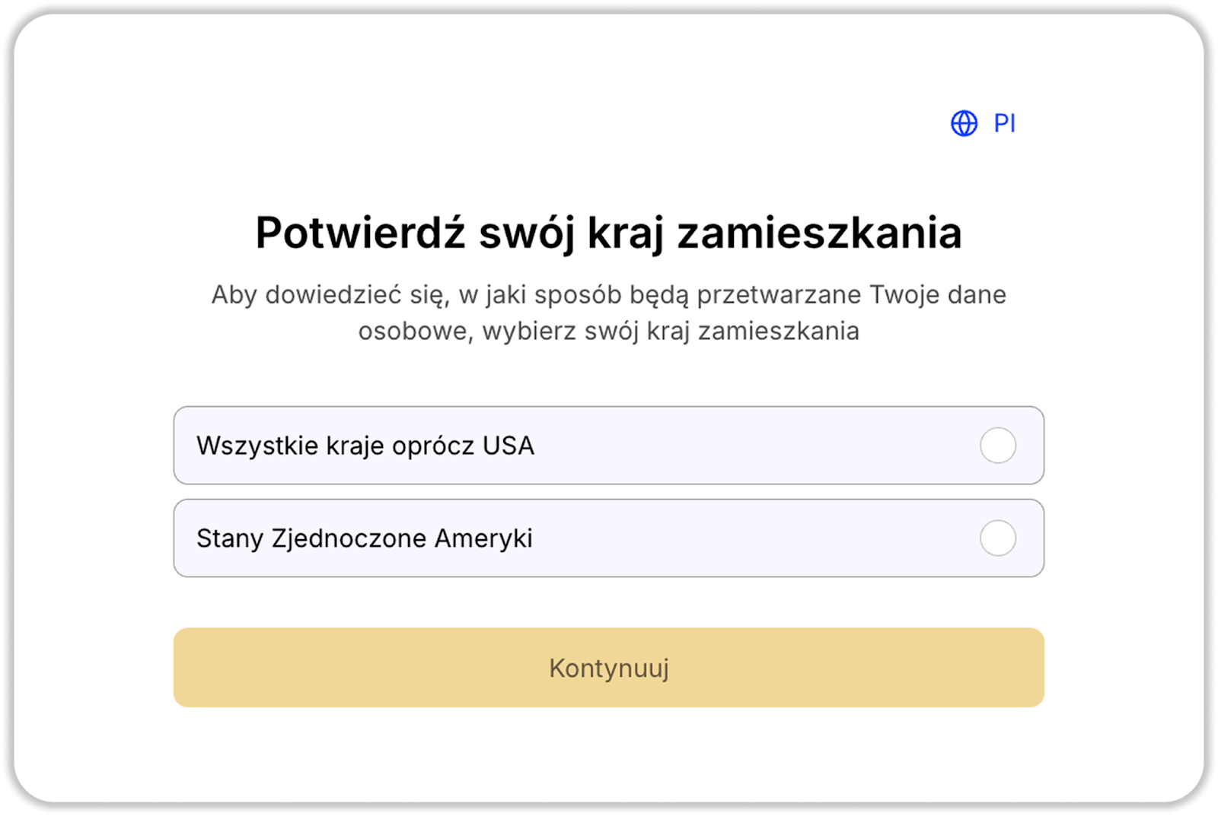The image size is (1218, 816).
Task: Click the 'Wszystkie kraje oprócz USA' label text
Action: (x=365, y=446)
